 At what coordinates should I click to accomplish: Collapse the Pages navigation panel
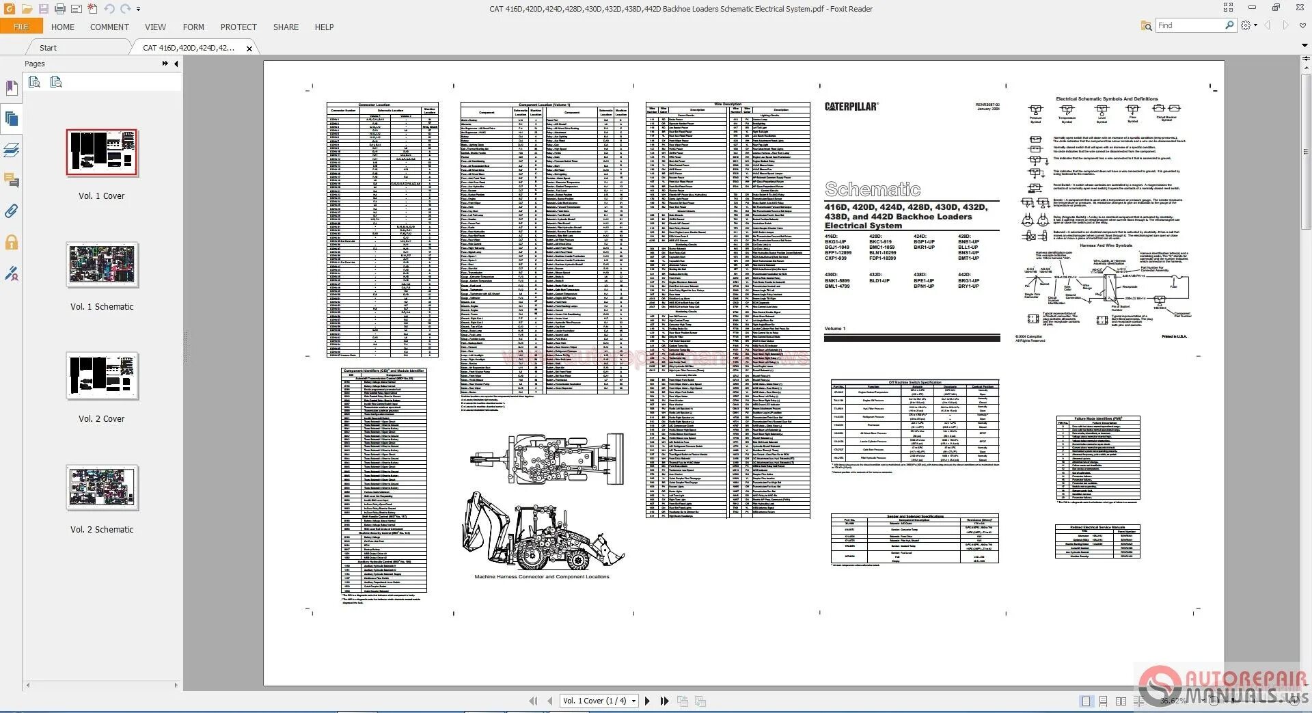tap(176, 64)
